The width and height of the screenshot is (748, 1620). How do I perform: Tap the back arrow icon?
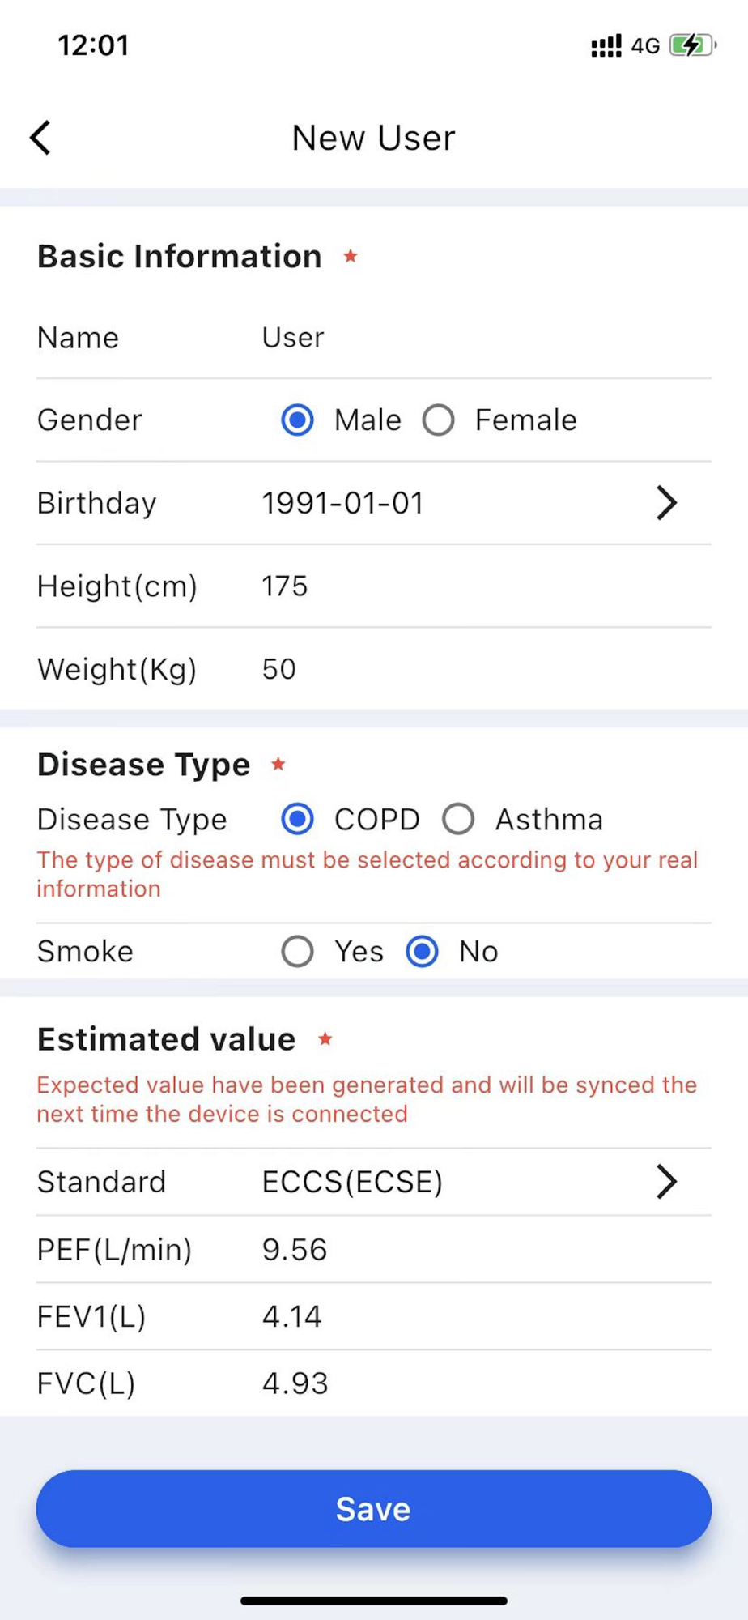pyautogui.click(x=40, y=138)
